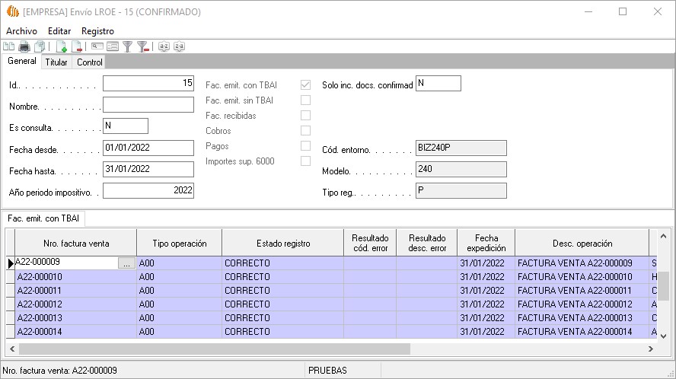Delete the record using the red minus page icon
The height and width of the screenshot is (379, 676).
point(77,46)
